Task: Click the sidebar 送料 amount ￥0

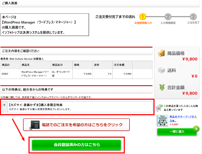Action: 194,76
